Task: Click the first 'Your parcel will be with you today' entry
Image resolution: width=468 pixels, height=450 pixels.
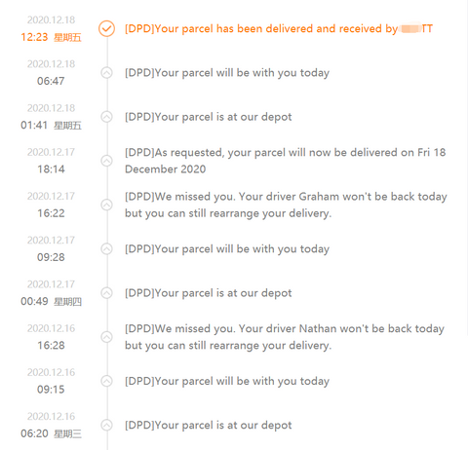Action: 227,73
